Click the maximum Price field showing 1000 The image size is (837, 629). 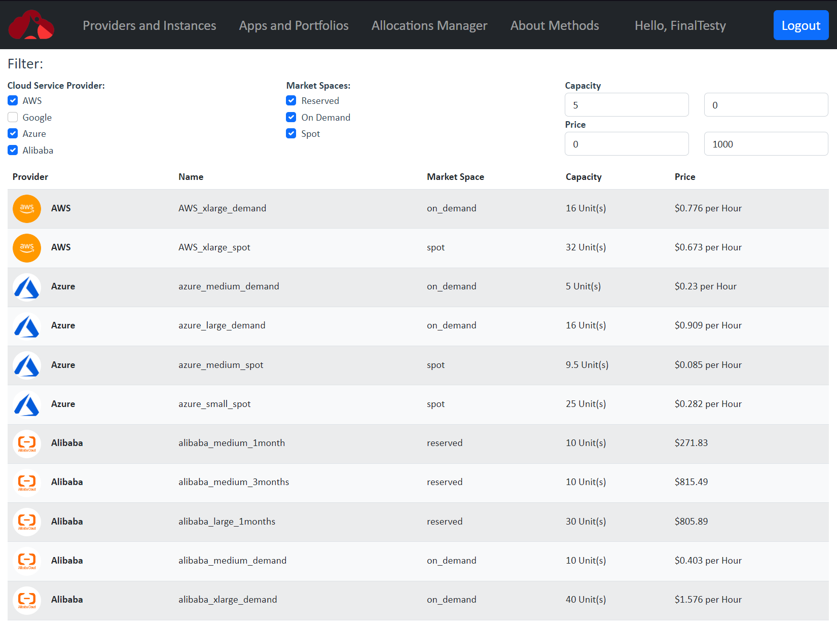766,144
